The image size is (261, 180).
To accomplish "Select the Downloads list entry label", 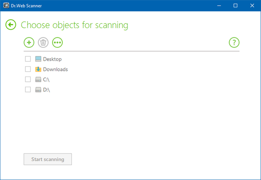I will pos(55,69).
